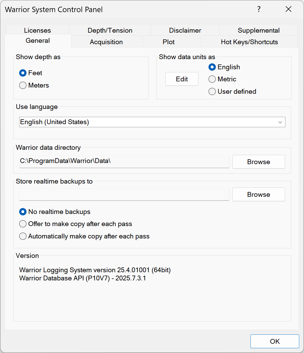Browse for the Warrior data directory
This screenshot has height=353, width=304.
pyautogui.click(x=258, y=162)
